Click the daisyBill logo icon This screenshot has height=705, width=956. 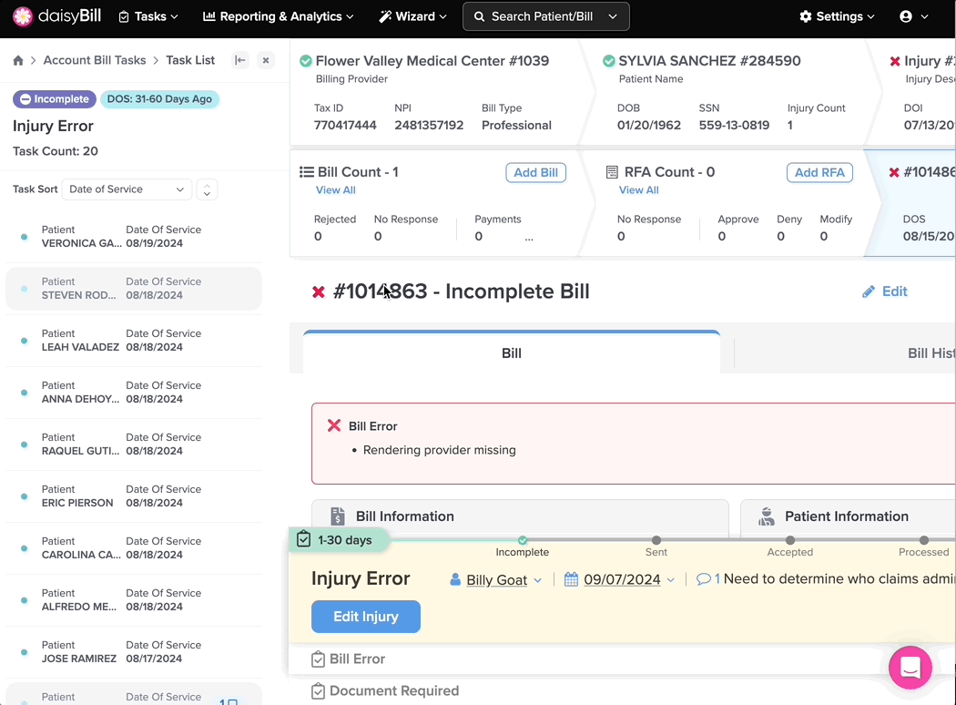(x=23, y=16)
